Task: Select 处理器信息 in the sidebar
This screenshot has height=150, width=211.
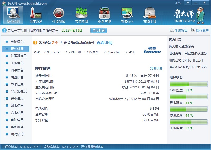Action: point(16,56)
